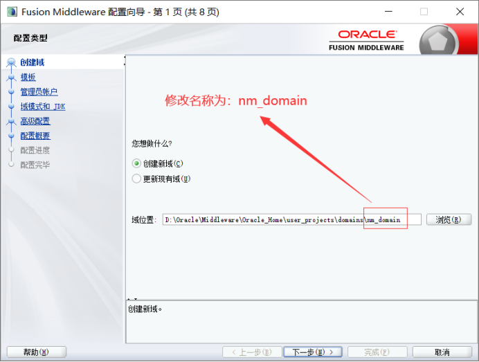Open the 模板 step link
This screenshot has height=362, width=479.
28,78
